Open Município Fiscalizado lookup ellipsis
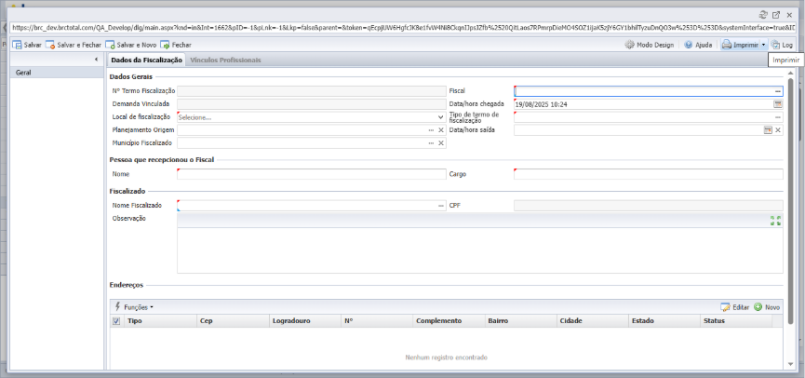Screen dimensions: 805x378 pos(431,143)
